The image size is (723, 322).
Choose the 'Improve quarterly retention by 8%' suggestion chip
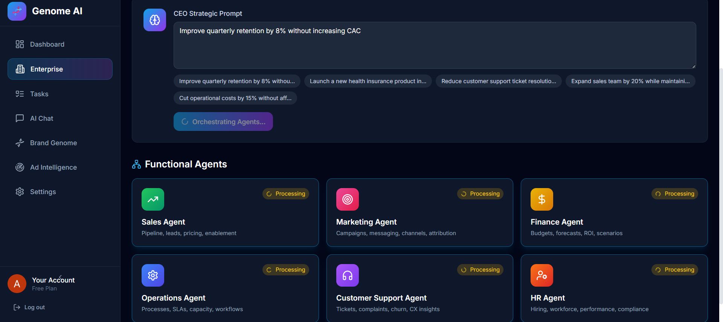pos(237,81)
